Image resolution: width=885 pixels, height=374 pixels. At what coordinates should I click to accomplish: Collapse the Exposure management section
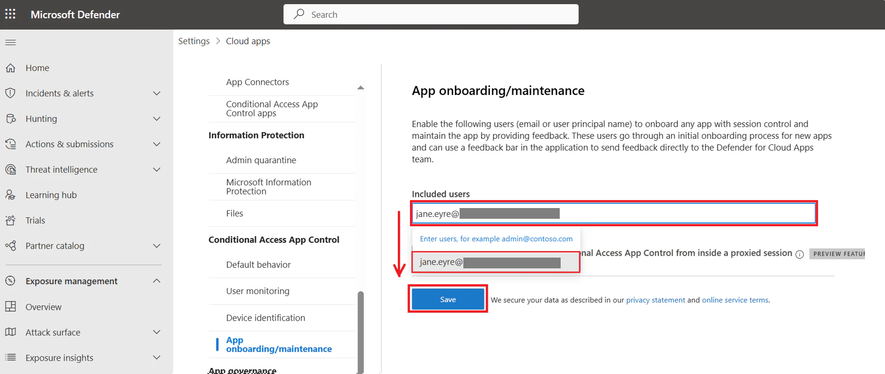pos(157,281)
